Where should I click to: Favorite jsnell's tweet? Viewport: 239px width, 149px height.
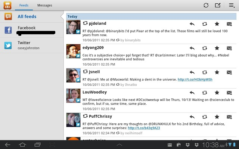(217, 72)
